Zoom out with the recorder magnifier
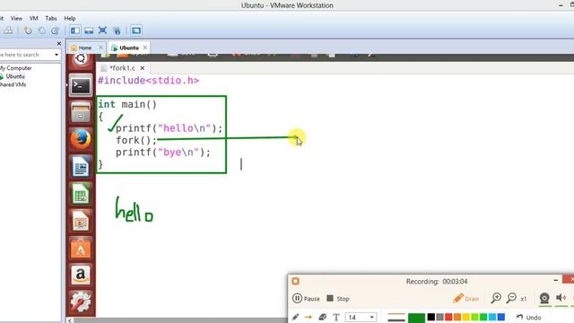The image size is (574, 323). [511, 298]
